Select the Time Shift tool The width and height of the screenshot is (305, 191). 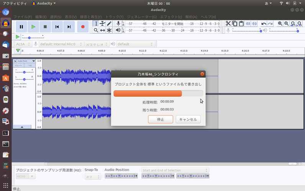(x=103, y=30)
